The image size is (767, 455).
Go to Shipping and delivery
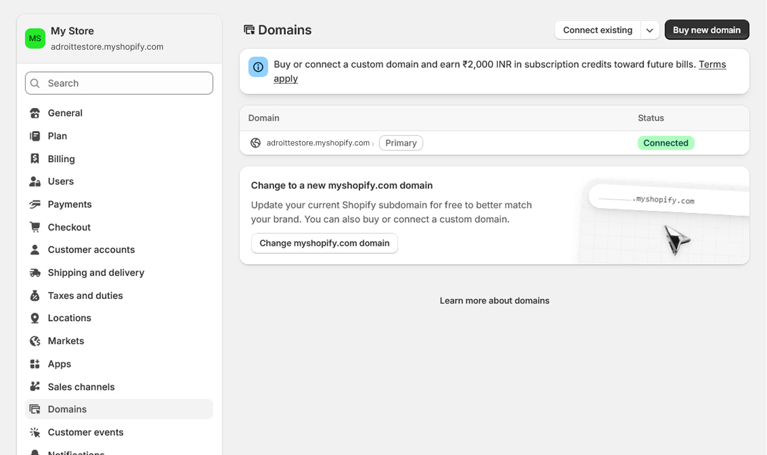point(119,272)
